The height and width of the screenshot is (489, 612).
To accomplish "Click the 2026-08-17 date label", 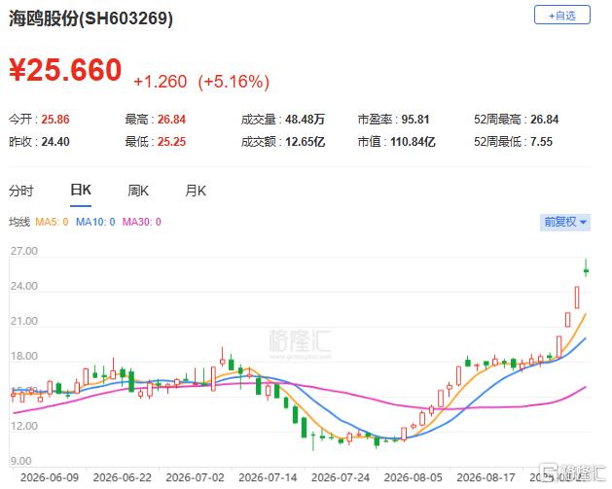I will pyautogui.click(x=486, y=477).
